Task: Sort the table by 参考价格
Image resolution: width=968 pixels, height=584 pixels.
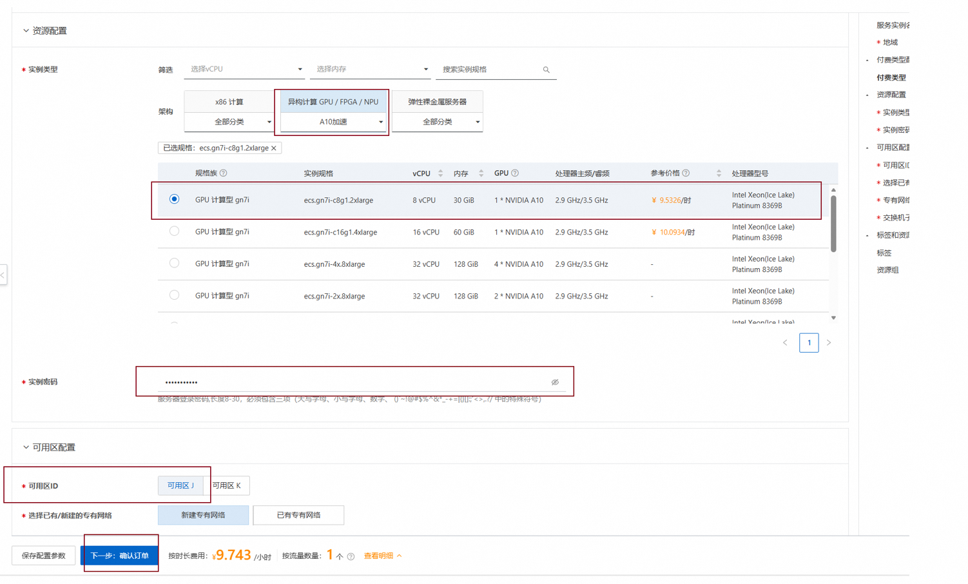Action: (719, 173)
